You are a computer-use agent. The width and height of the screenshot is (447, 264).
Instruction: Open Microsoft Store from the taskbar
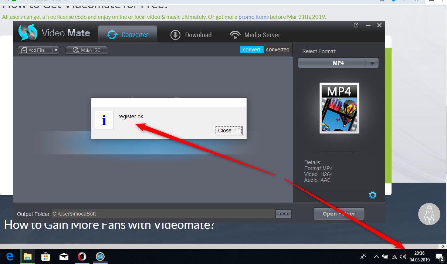pyautogui.click(x=45, y=256)
